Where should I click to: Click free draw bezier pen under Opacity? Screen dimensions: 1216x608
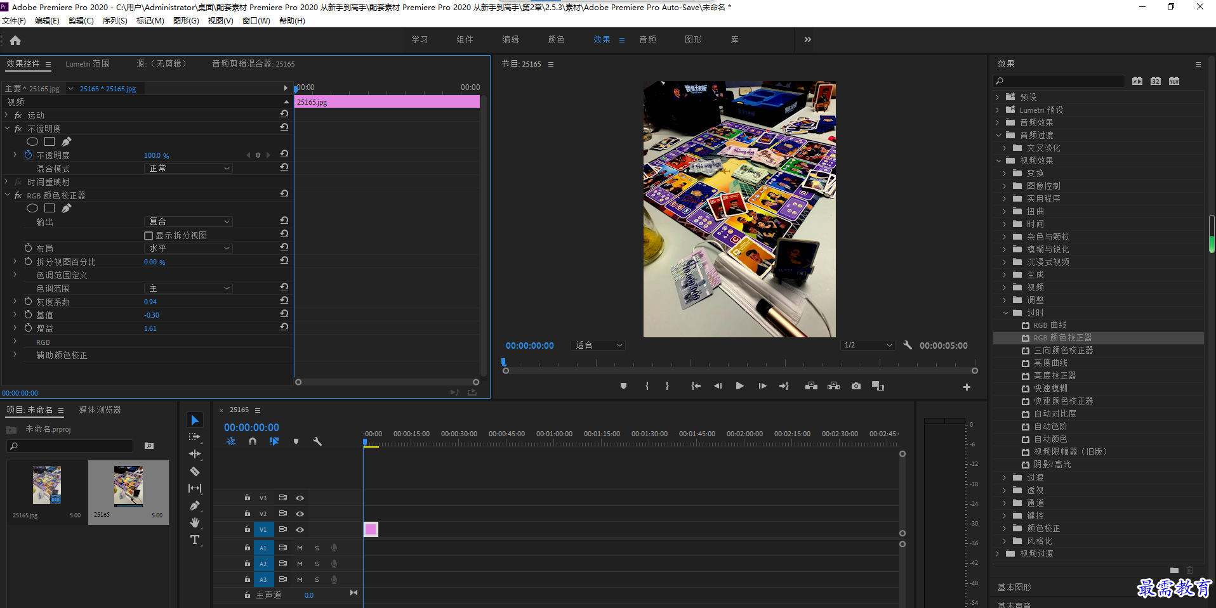tap(66, 141)
